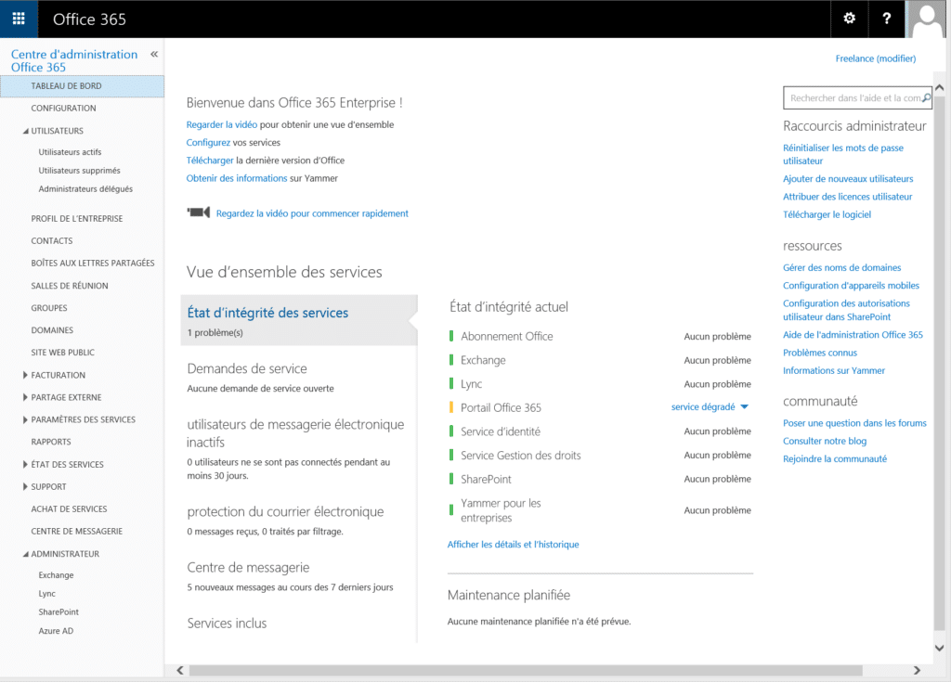
Task: Open SITE WEB PUBLIC
Action: tap(63, 353)
